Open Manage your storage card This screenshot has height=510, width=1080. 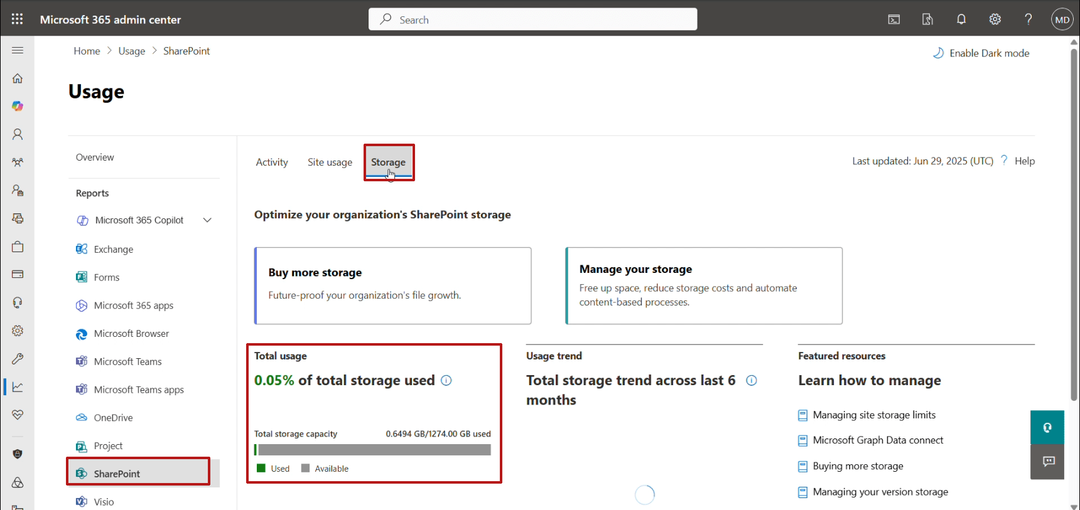[704, 285]
